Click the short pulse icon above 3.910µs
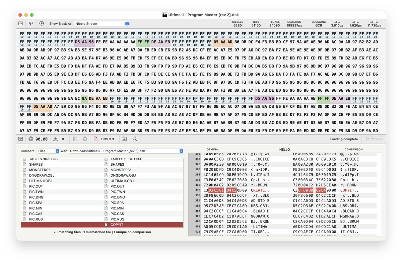This screenshot has height=262, width=402. coord(337,22)
